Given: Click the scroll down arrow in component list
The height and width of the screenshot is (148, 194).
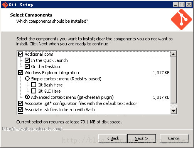Looking at the screenshot, I should point(173,111).
